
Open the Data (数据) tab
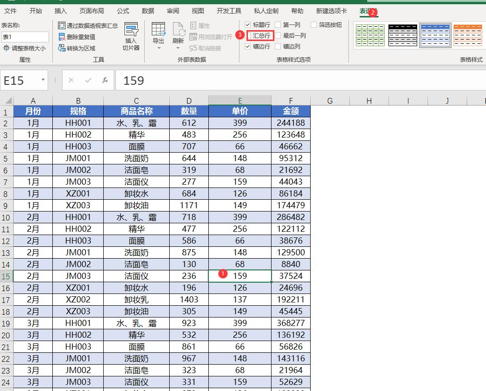coord(148,11)
